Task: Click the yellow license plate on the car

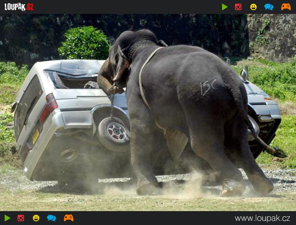Action: [36, 136]
